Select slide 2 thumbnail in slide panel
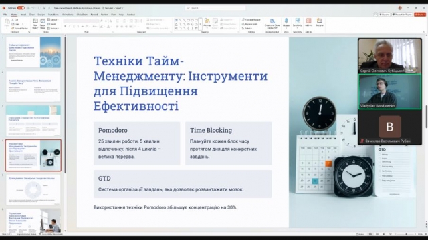 (33, 87)
